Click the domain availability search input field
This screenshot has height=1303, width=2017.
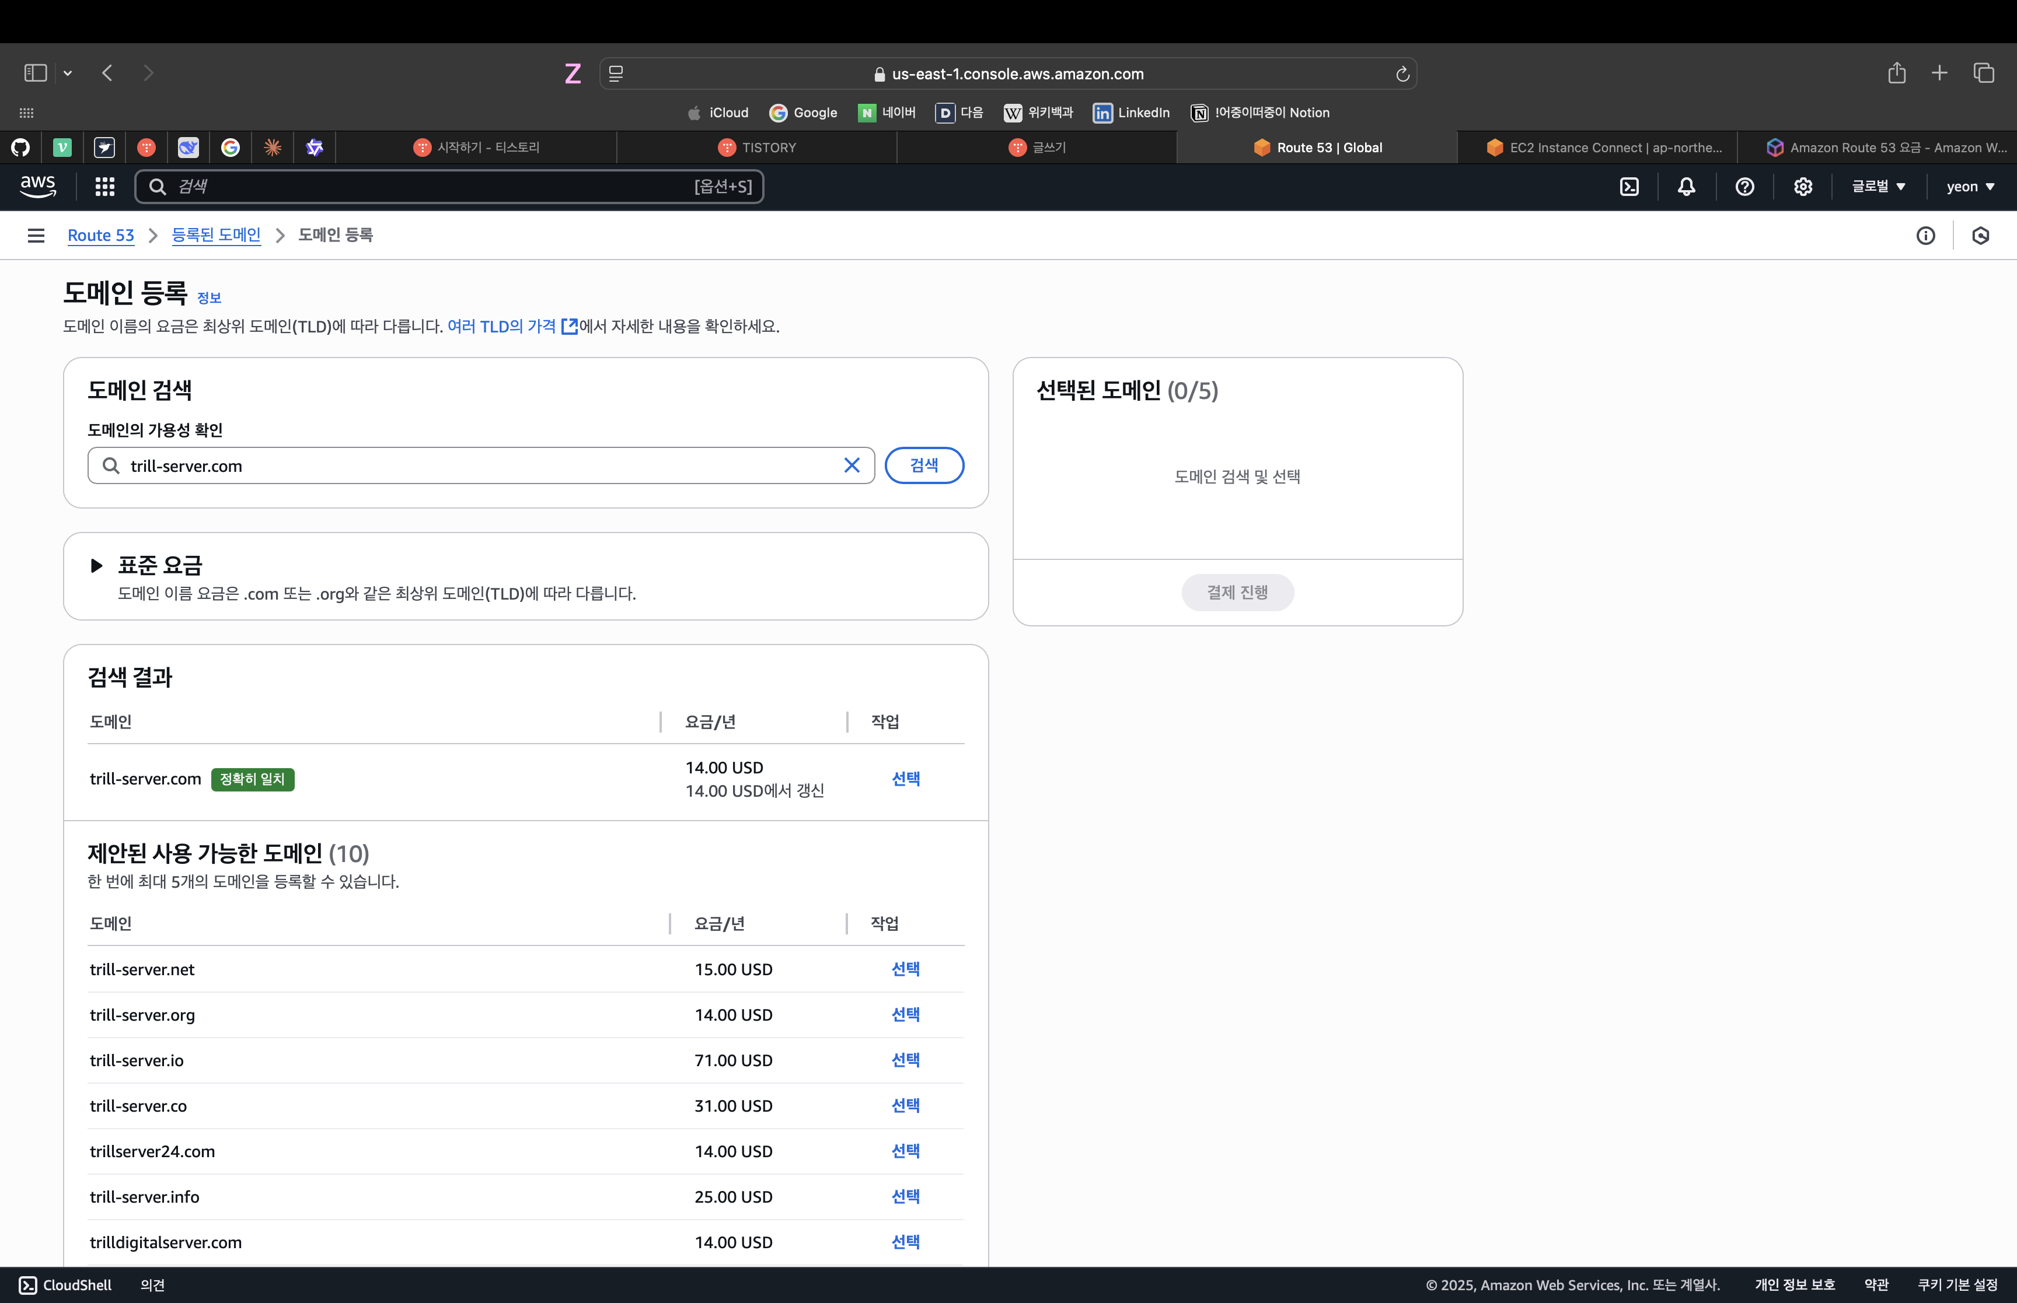point(474,466)
